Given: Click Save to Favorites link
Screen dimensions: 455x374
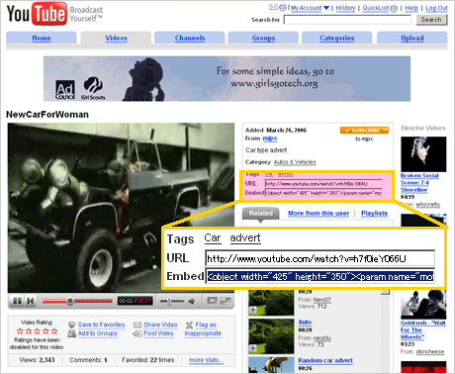Looking at the screenshot, I should [101, 325].
